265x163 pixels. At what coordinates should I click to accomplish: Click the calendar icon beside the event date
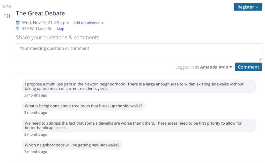coord(18,23)
